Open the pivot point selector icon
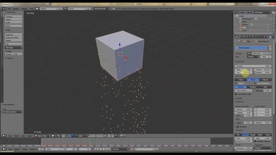Image resolution: width=276 pixels, height=155 pixels. pos(59,136)
